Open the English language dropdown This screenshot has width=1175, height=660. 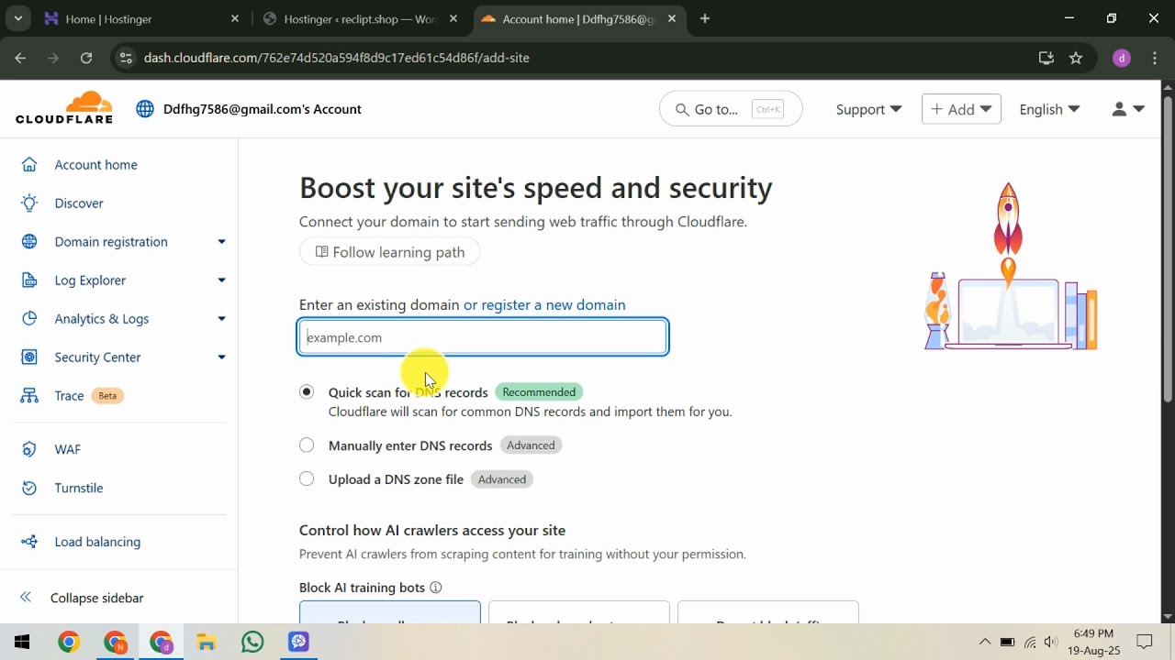click(1049, 109)
